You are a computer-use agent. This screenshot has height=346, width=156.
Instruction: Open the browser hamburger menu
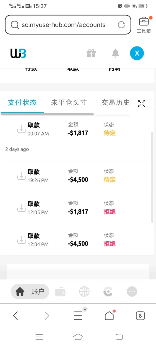pos(78,316)
